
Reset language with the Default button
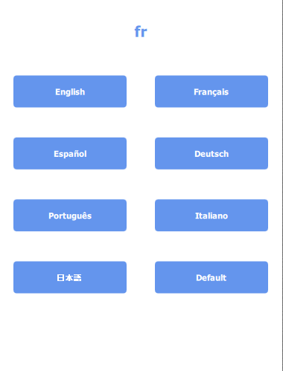[x=212, y=277]
